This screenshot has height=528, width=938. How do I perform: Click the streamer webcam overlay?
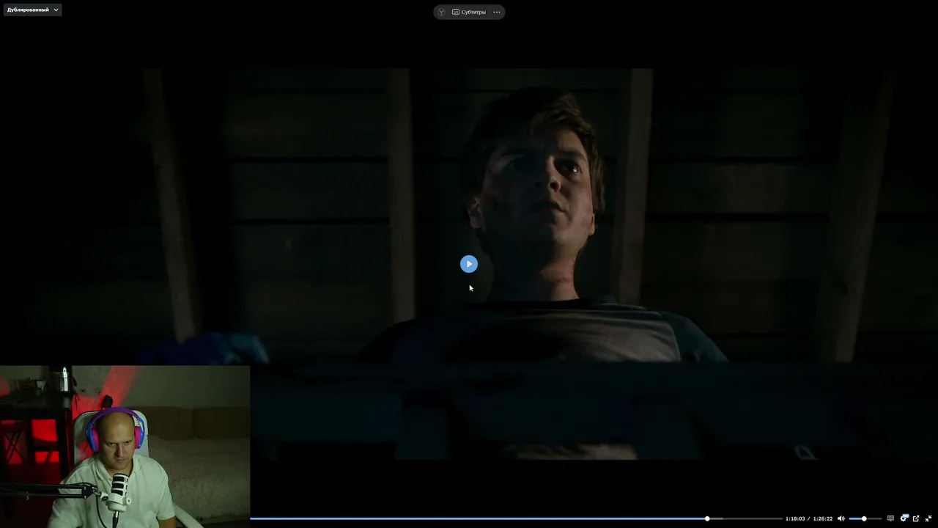point(125,447)
